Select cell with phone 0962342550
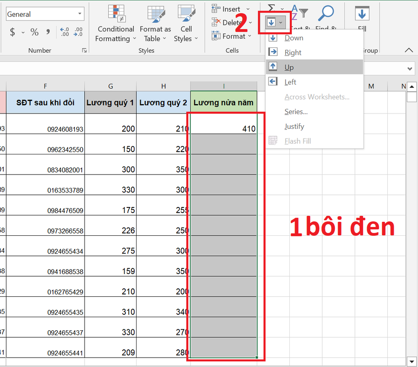This screenshot has width=418, height=367. [x=46, y=144]
